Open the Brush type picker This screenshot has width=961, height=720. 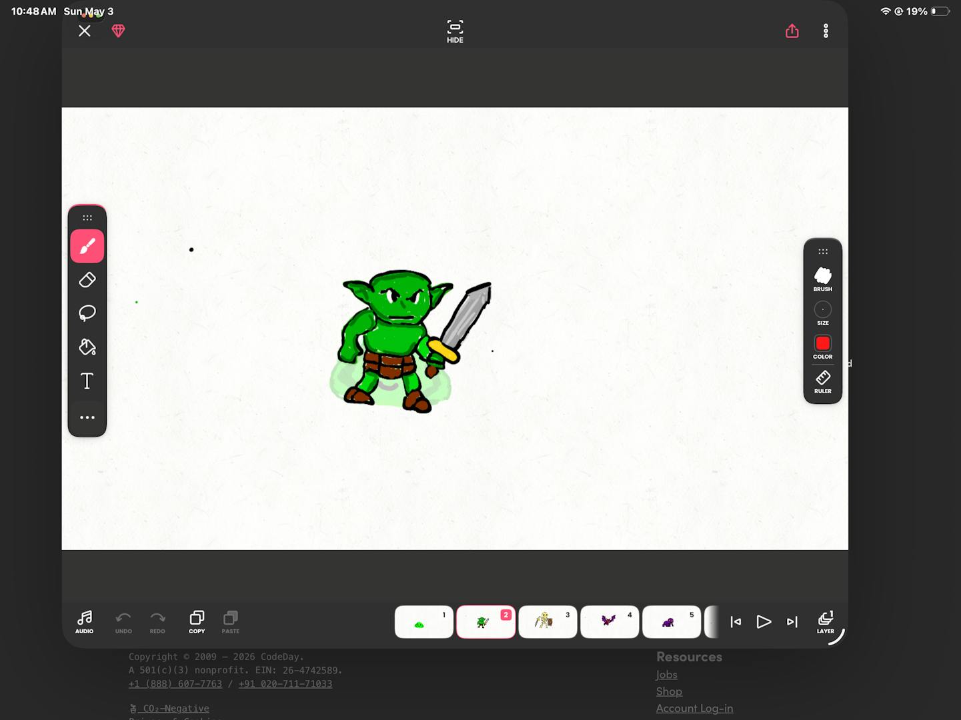point(823,279)
